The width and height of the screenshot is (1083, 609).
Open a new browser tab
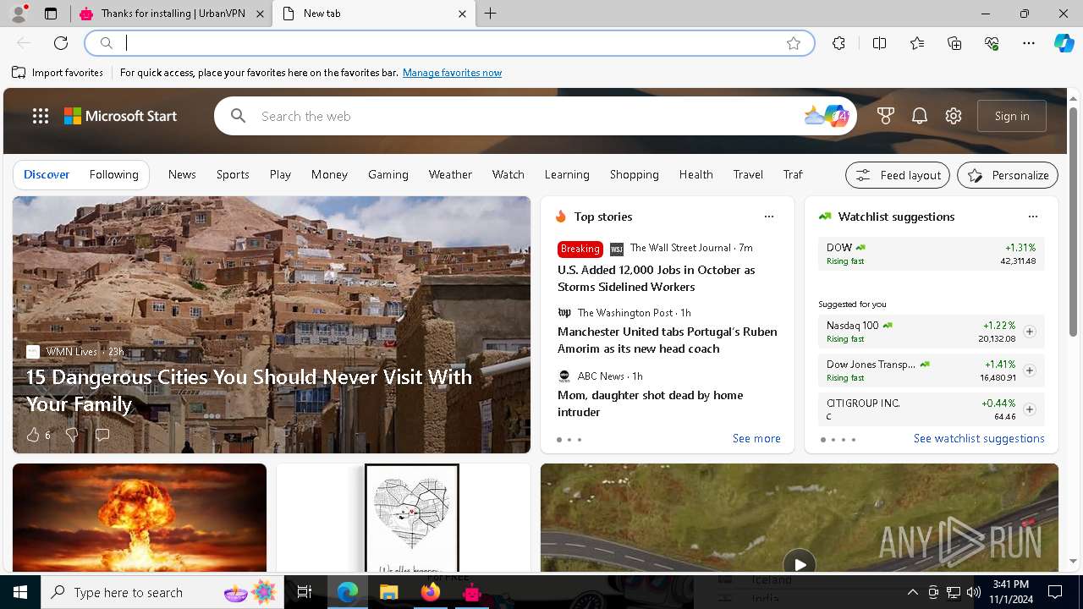coord(491,14)
